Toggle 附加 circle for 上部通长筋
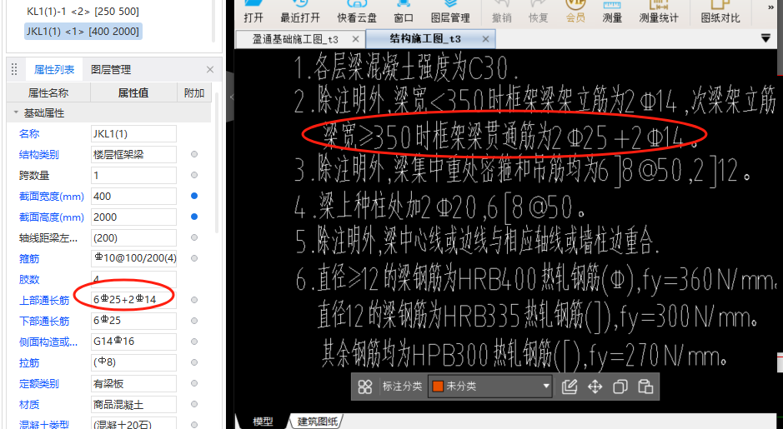 (x=194, y=300)
